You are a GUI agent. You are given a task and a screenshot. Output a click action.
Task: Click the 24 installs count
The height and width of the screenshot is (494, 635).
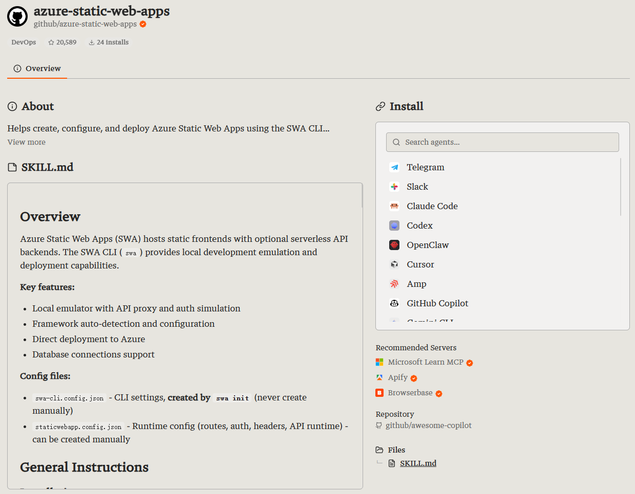[x=113, y=42]
